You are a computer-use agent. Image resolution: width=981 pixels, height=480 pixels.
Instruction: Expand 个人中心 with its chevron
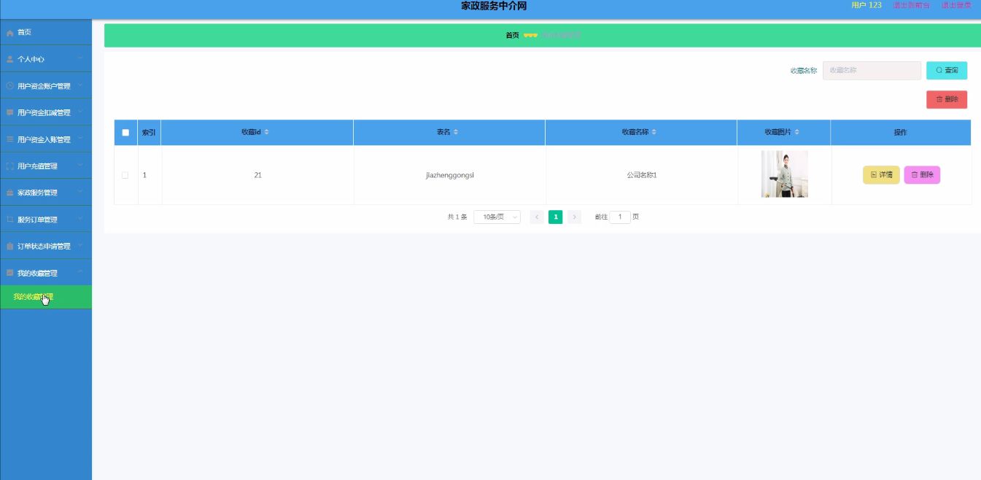80,58
